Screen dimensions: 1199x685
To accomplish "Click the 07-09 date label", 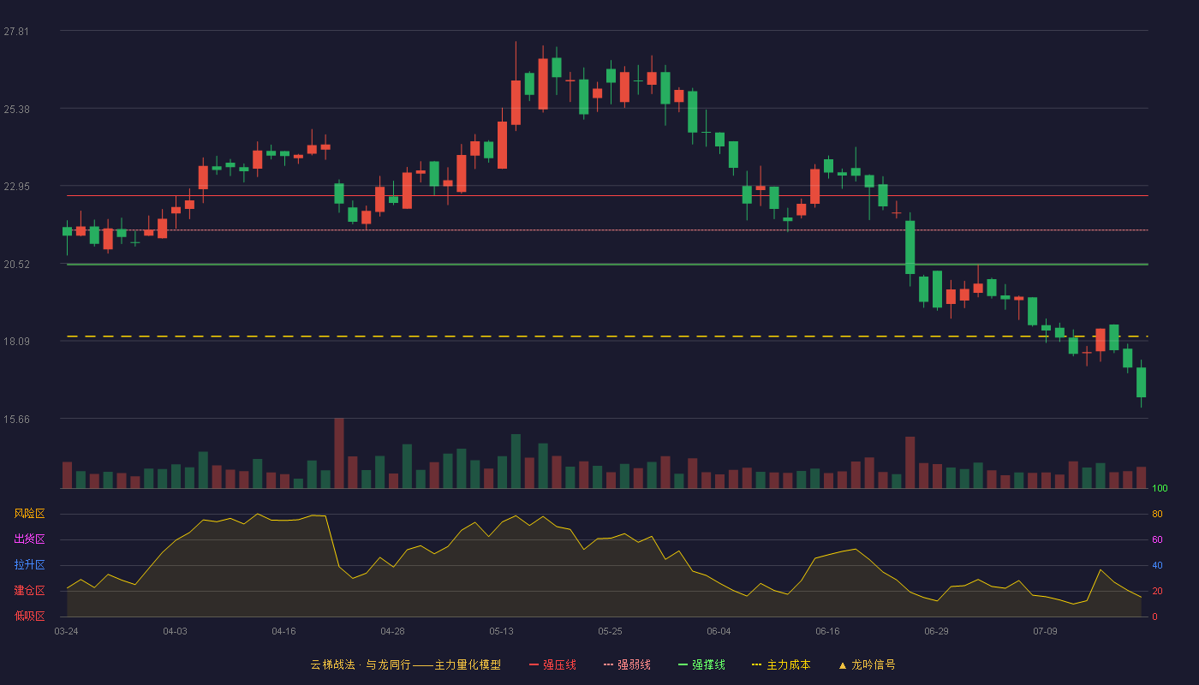I will (x=1046, y=631).
